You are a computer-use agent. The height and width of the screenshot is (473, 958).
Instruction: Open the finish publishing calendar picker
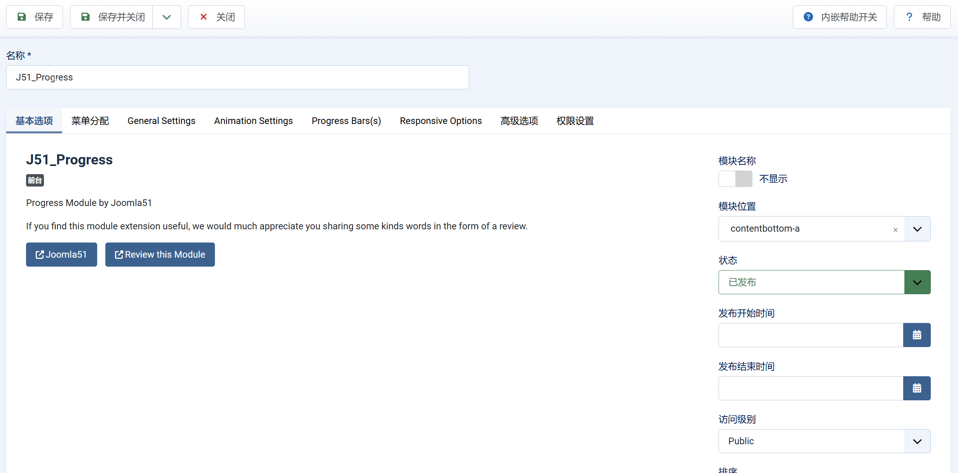point(917,388)
